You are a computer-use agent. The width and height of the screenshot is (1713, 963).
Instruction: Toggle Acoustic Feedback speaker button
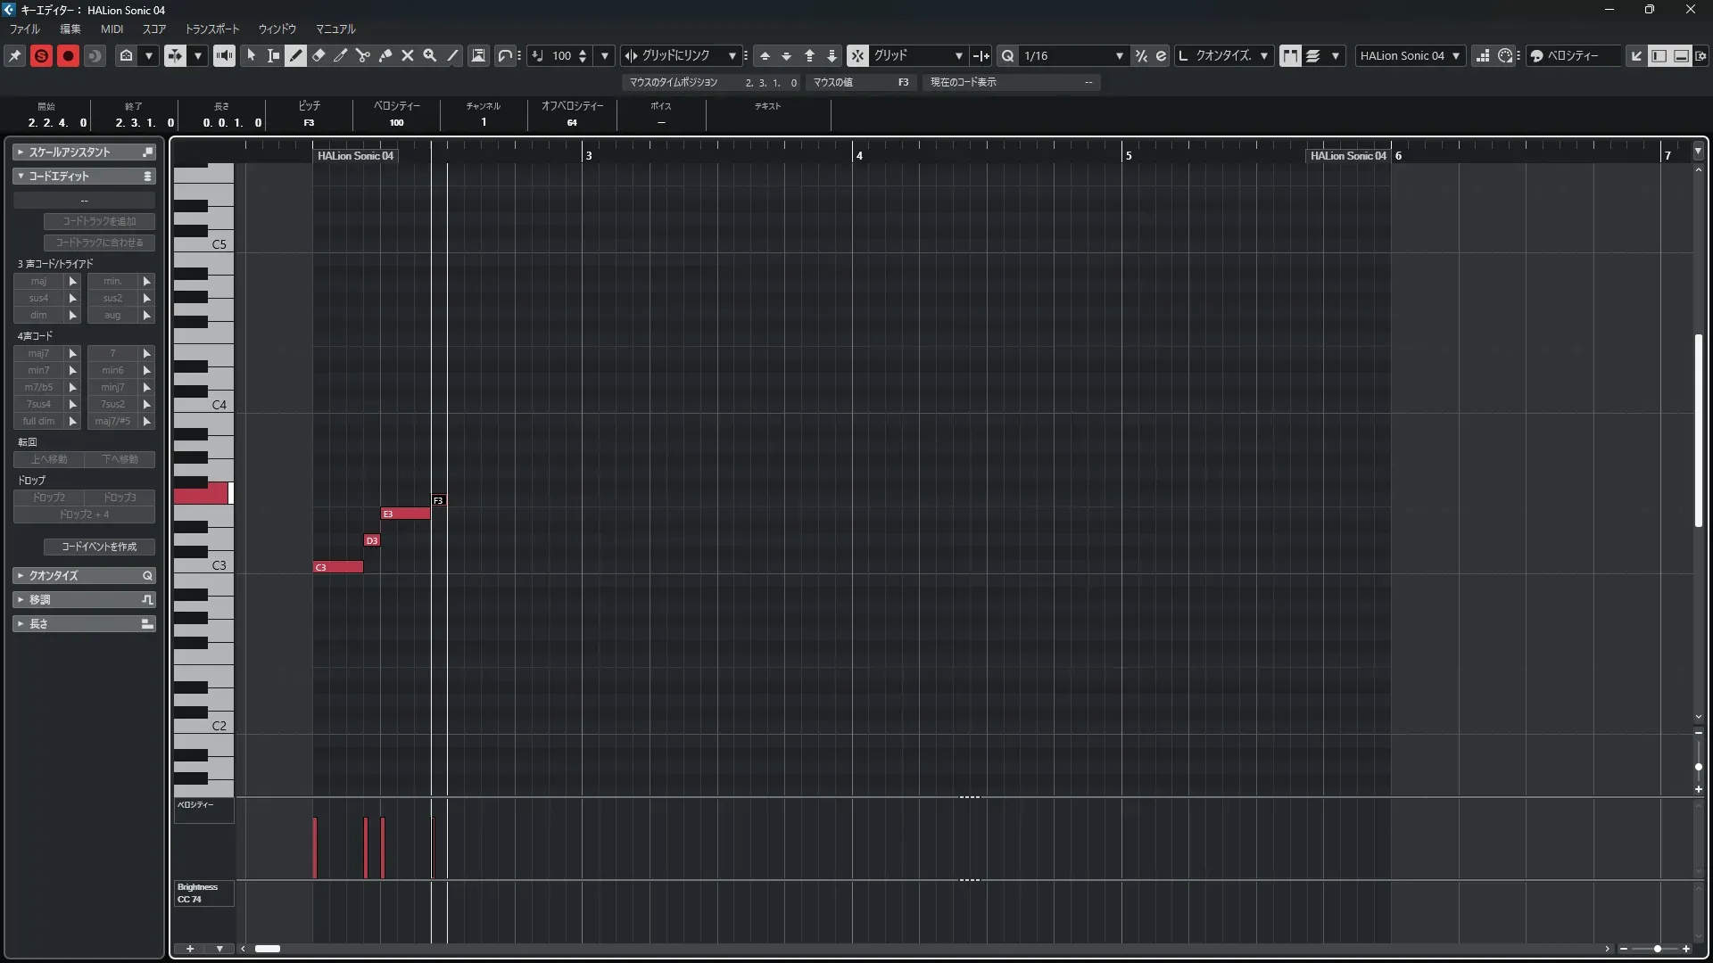[224, 55]
